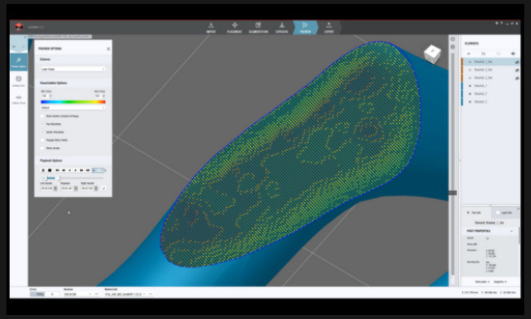
Task: Click the Export step icon
Action: point(329,27)
